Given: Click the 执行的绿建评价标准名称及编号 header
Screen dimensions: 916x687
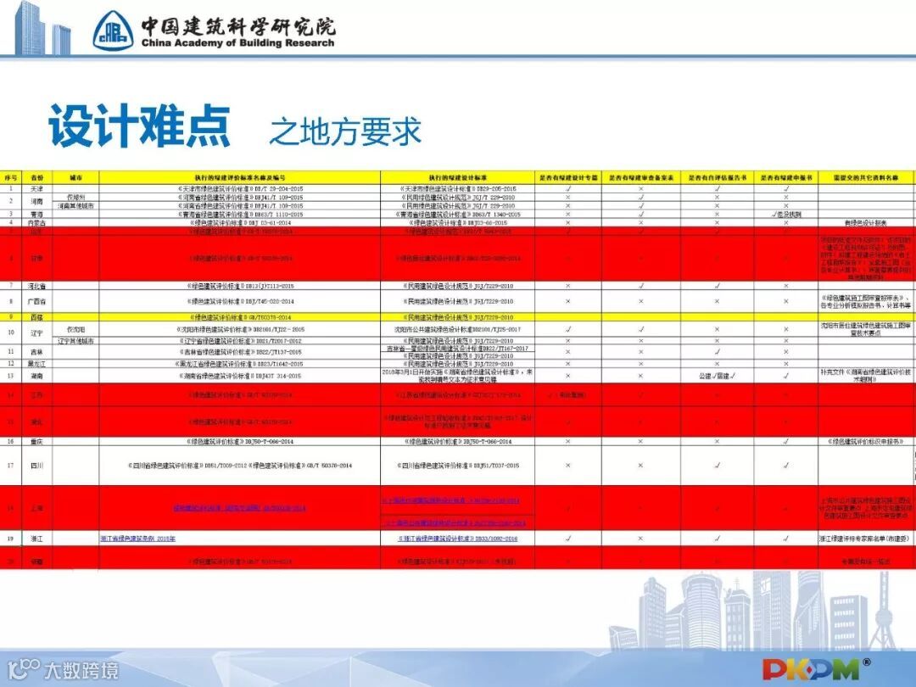Looking at the screenshot, I should (239, 177).
